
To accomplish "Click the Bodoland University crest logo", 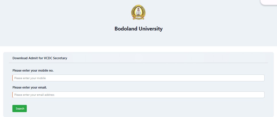I will [x=138, y=12].
